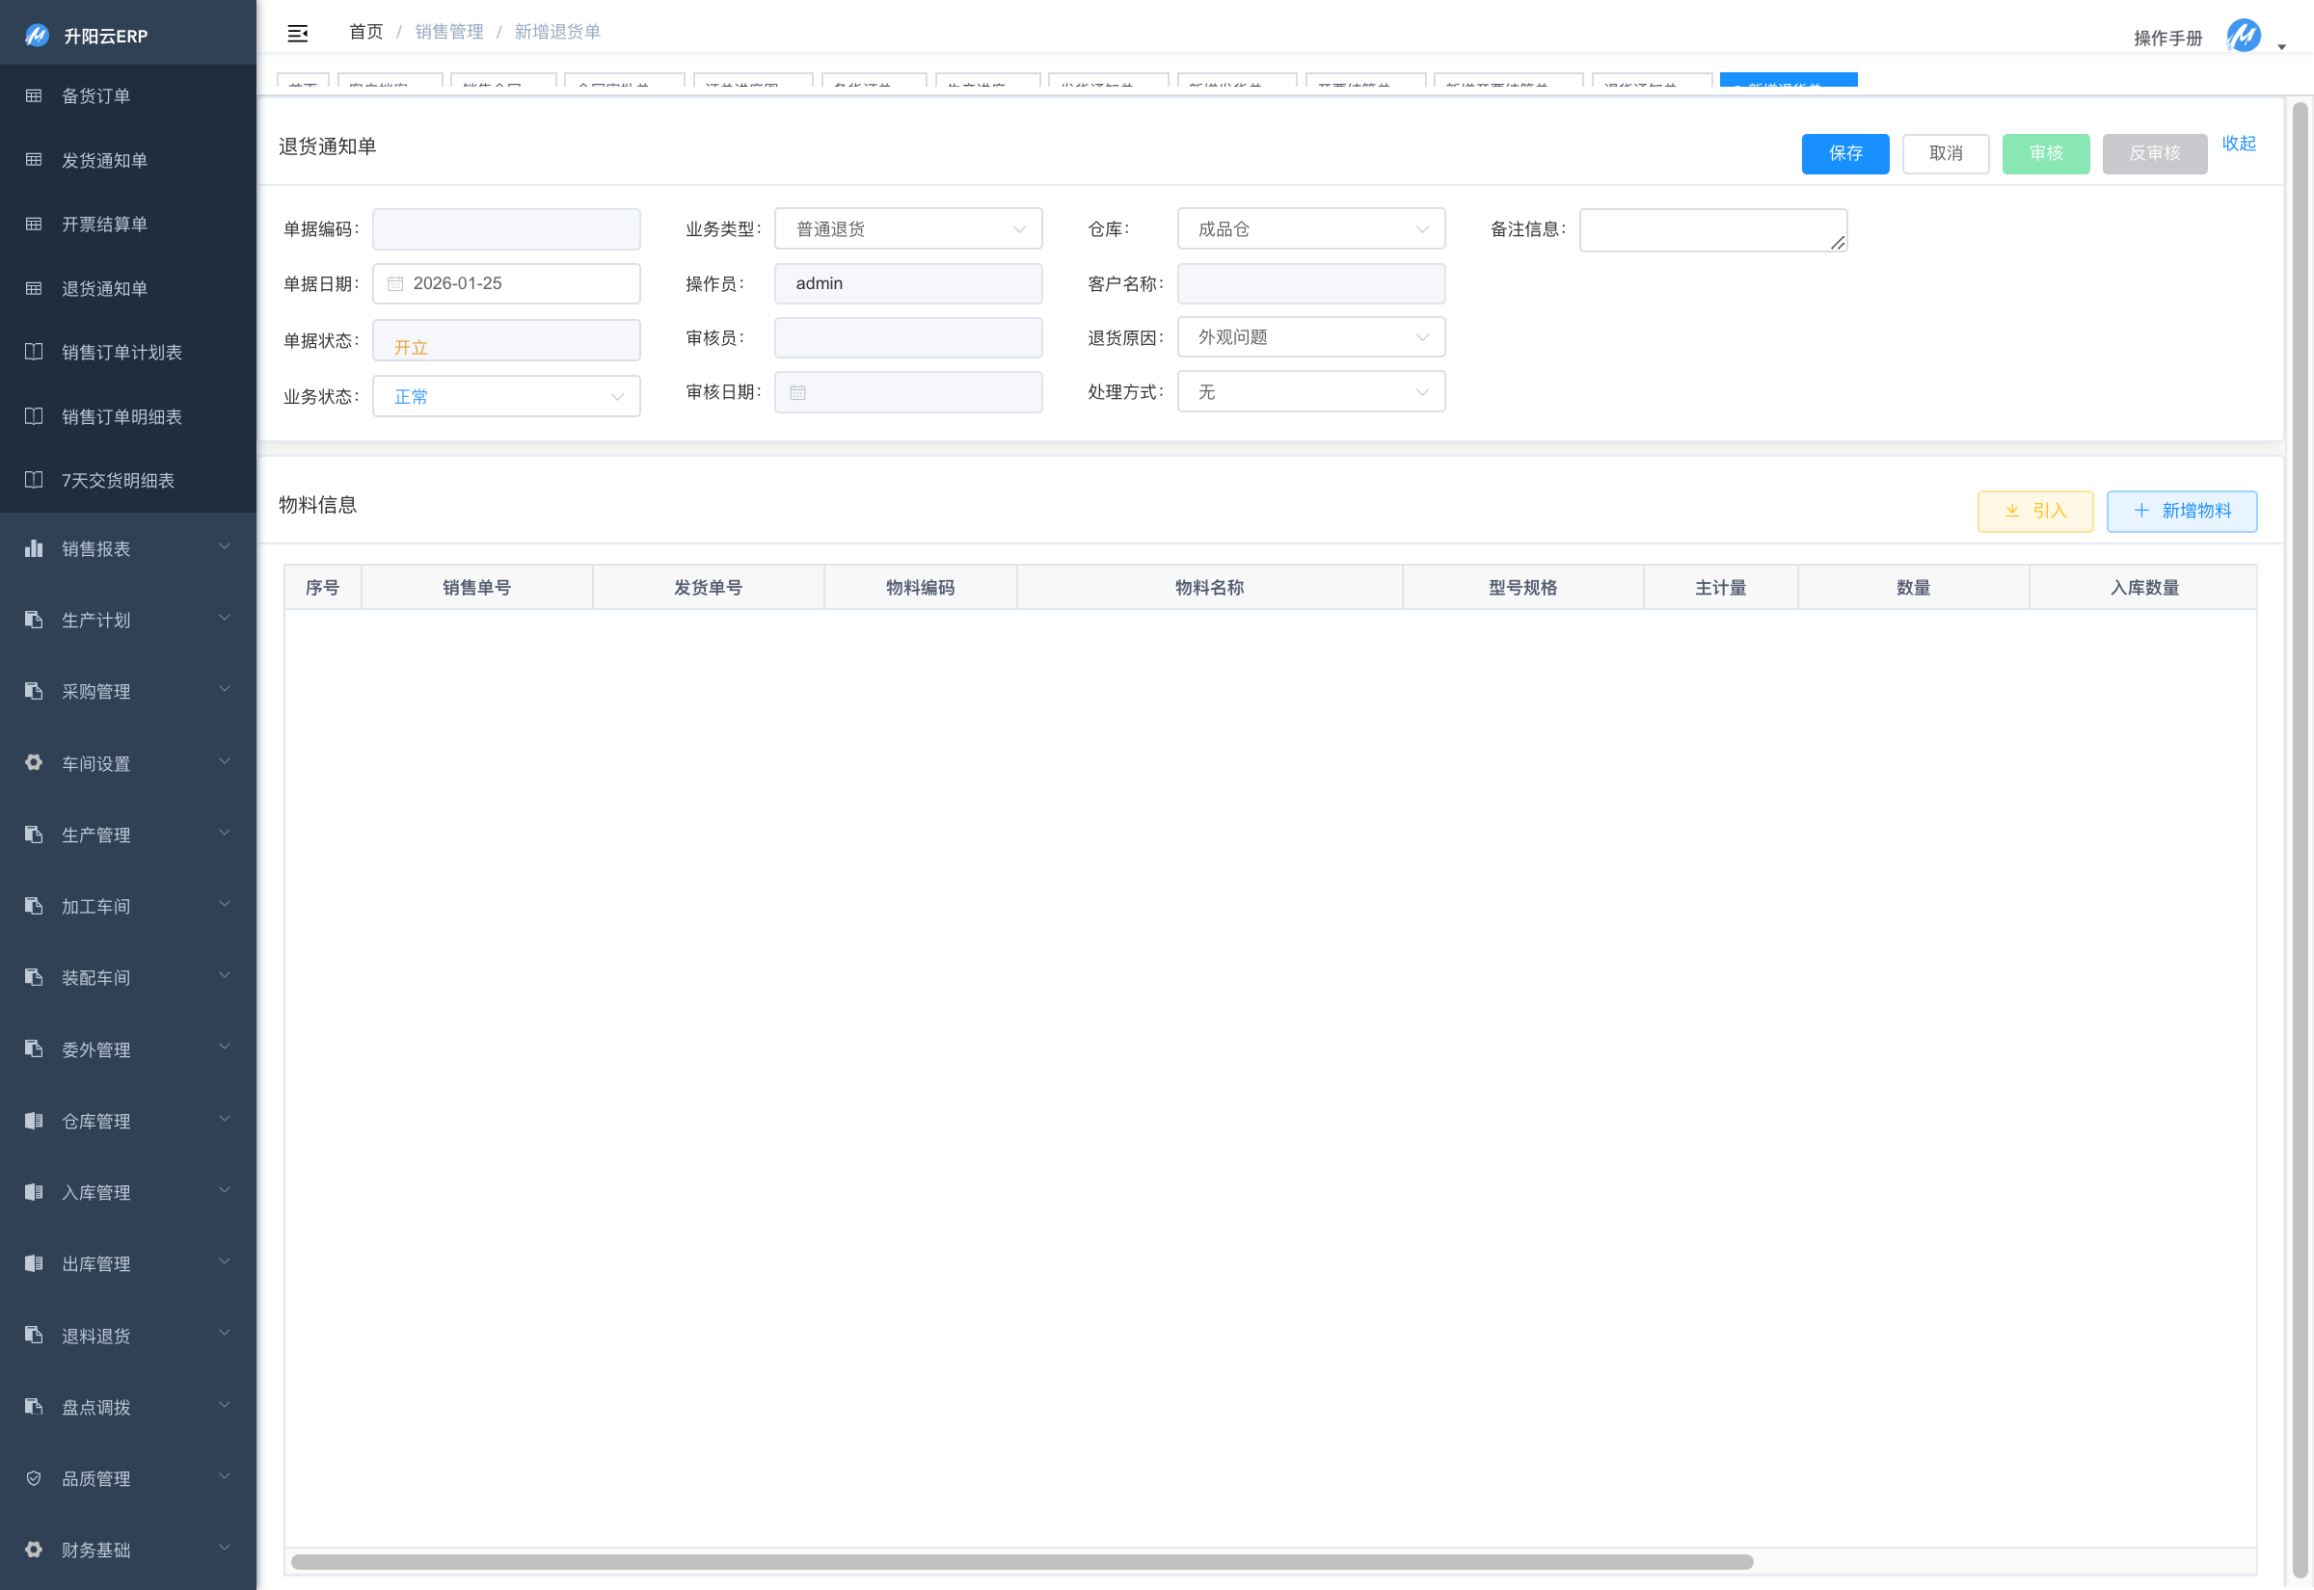The height and width of the screenshot is (1590, 2314).
Task: Click the 车间设置 gear icon
Action: (x=34, y=762)
